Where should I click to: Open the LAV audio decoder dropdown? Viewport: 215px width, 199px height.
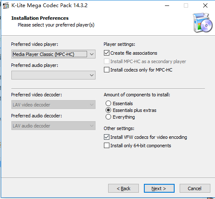pyautogui.click(x=53, y=126)
